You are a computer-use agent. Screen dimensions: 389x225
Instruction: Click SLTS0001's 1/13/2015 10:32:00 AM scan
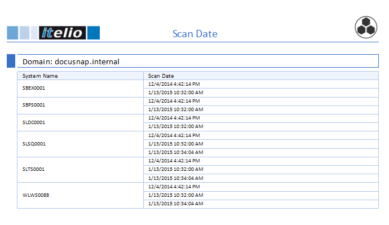pyautogui.click(x=176, y=169)
